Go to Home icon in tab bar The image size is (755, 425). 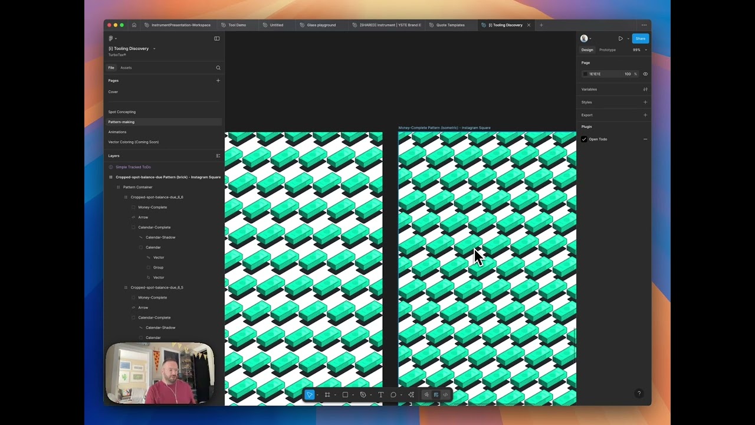134,25
